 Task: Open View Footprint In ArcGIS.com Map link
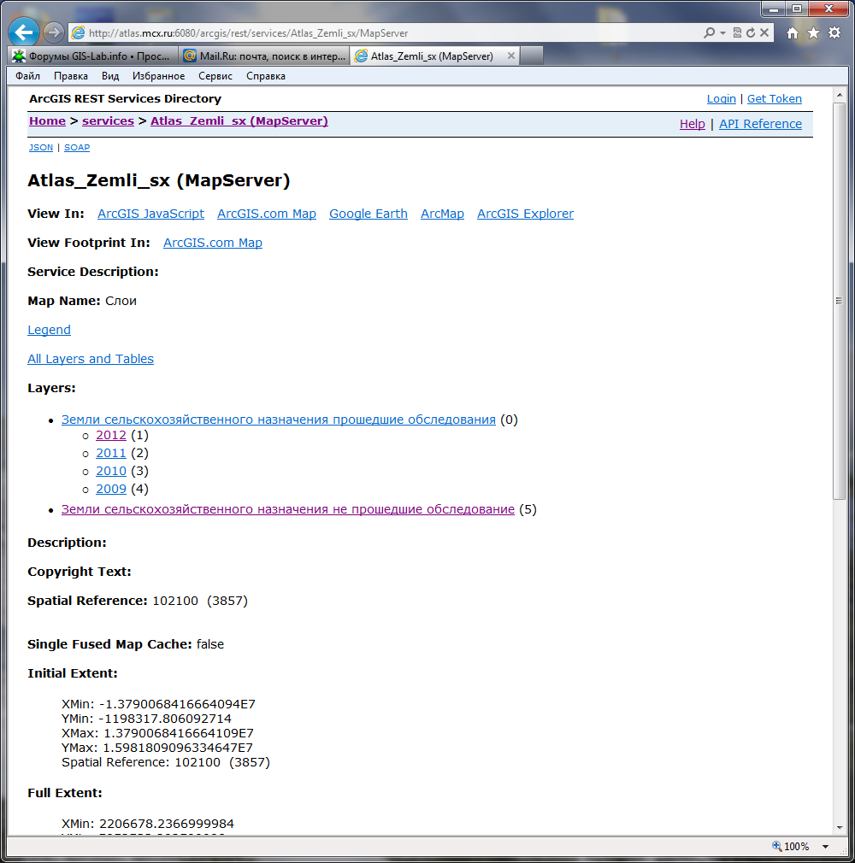click(213, 243)
